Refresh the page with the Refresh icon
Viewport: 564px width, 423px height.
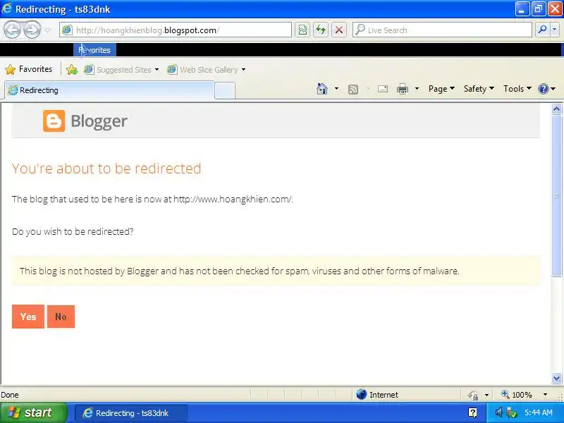tap(321, 30)
